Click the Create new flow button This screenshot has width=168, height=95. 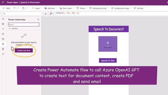[24, 50]
